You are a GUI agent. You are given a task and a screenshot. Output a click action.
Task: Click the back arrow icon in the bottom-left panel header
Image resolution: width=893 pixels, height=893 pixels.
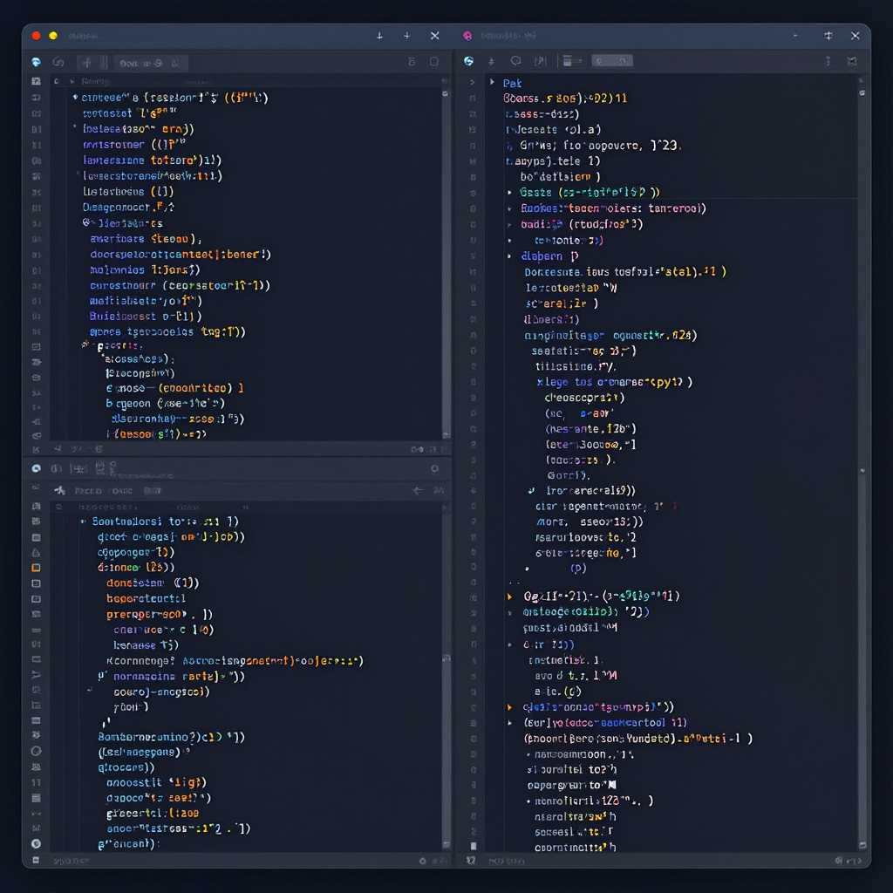click(417, 491)
